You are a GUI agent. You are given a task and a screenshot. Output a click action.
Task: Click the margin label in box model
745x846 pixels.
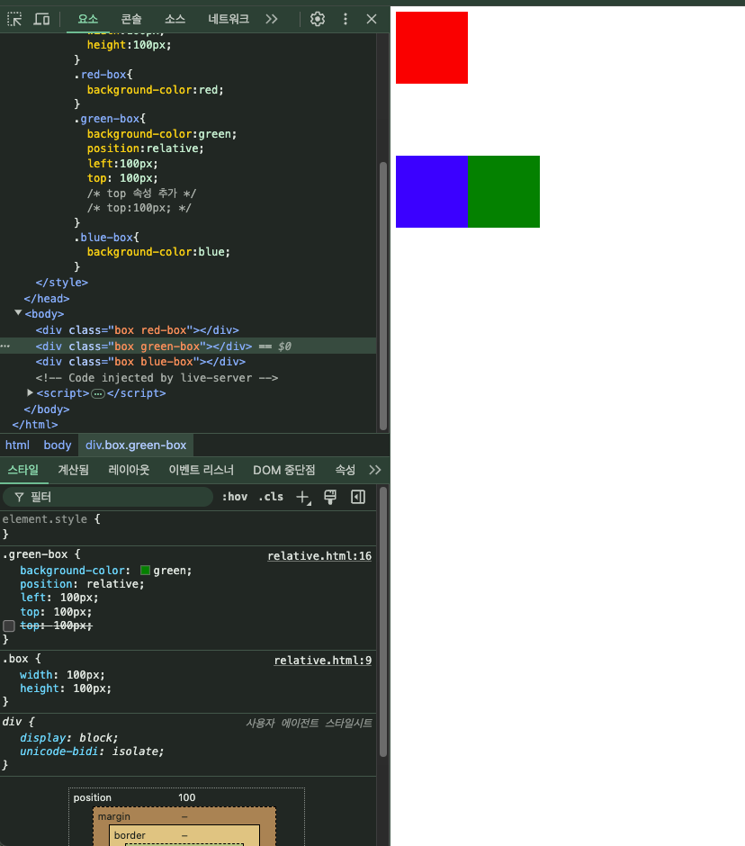click(x=114, y=817)
